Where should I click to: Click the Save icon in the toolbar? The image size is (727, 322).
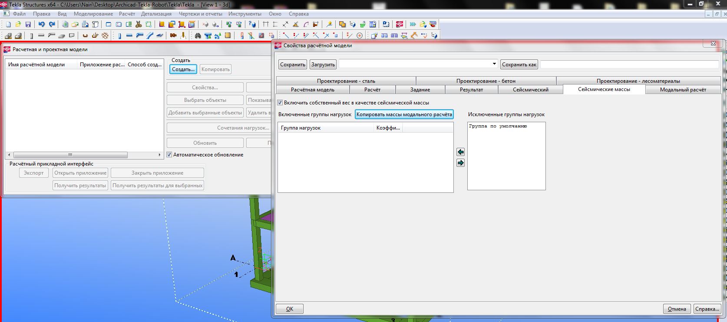tap(28, 25)
